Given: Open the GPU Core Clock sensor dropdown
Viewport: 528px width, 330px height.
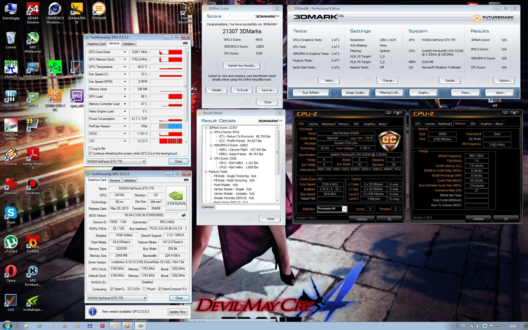Looking at the screenshot, I should (125, 52).
